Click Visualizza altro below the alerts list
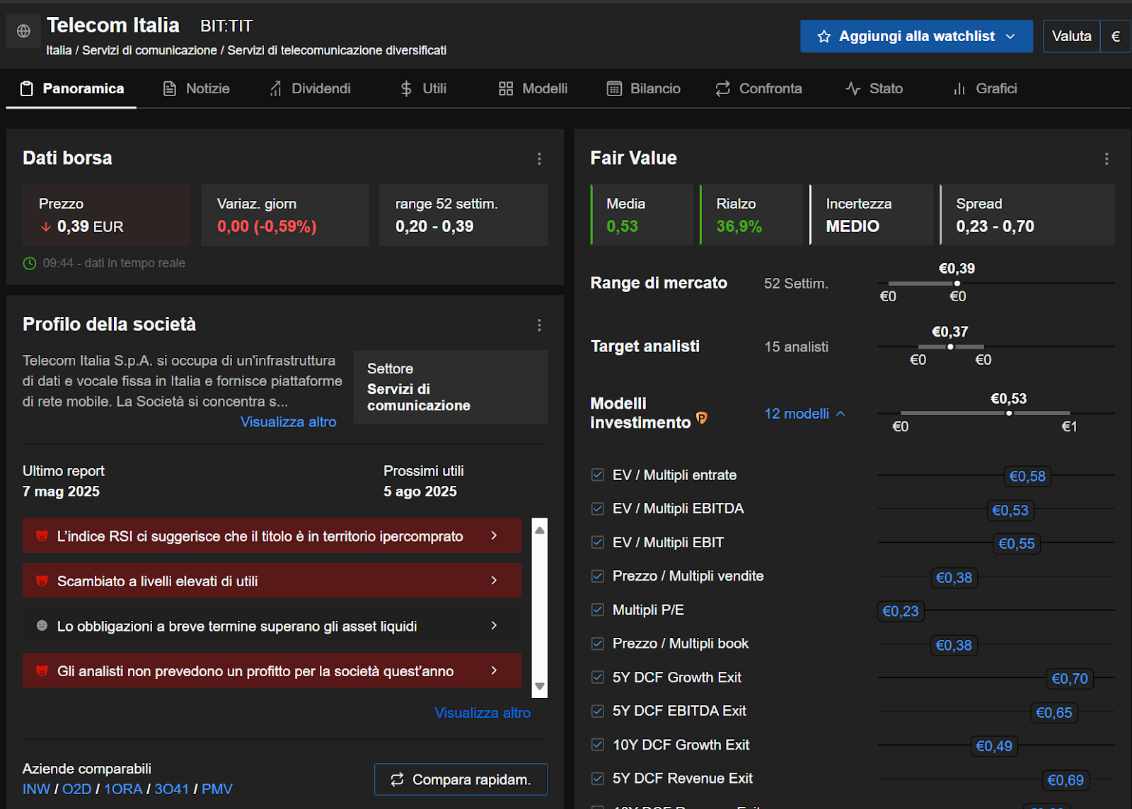The height and width of the screenshot is (809, 1132). [483, 713]
